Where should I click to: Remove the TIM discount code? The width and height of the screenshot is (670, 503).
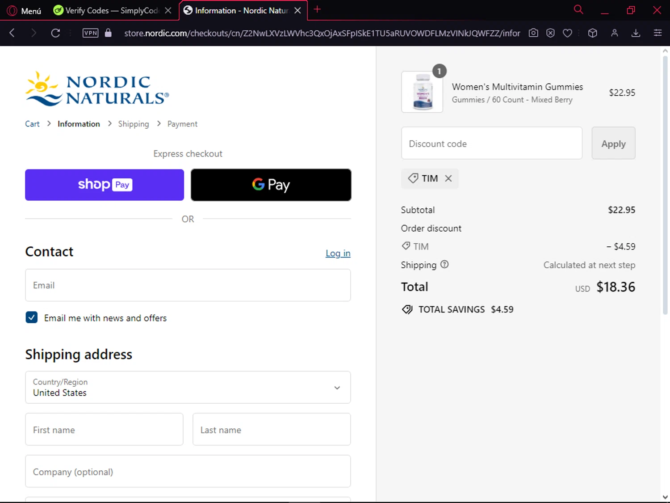tap(448, 178)
